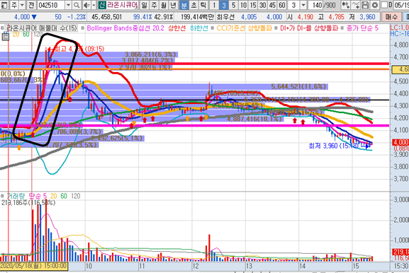Open the speaker options dropdown arrow
The height and width of the screenshot is (273, 409).
(94, 5)
